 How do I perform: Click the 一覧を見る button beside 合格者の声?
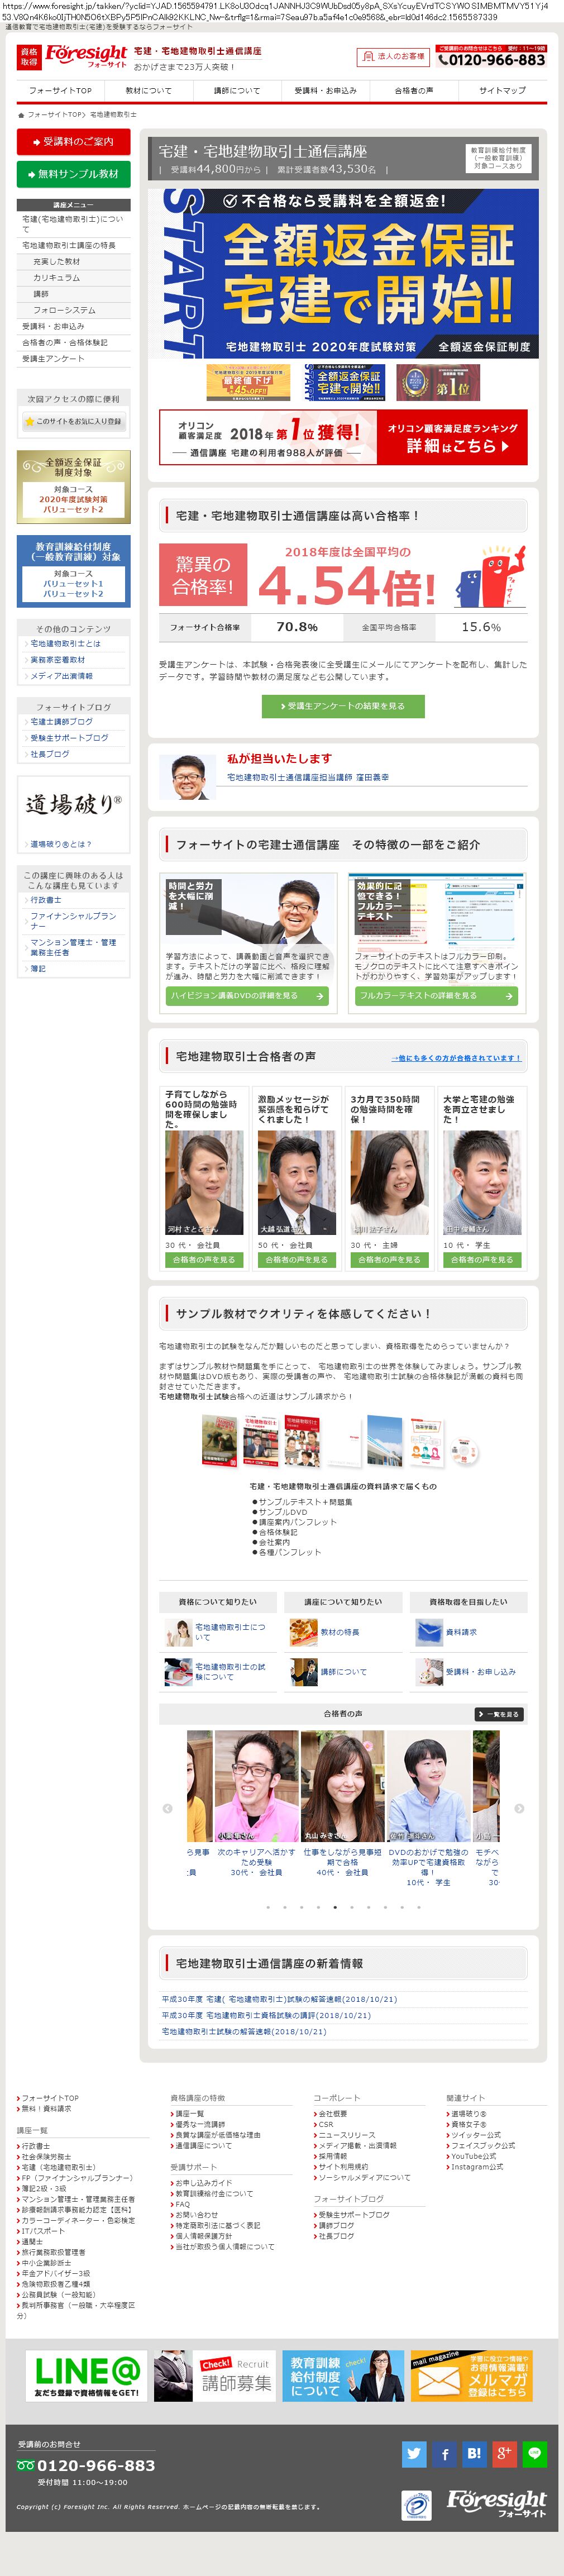click(499, 1713)
